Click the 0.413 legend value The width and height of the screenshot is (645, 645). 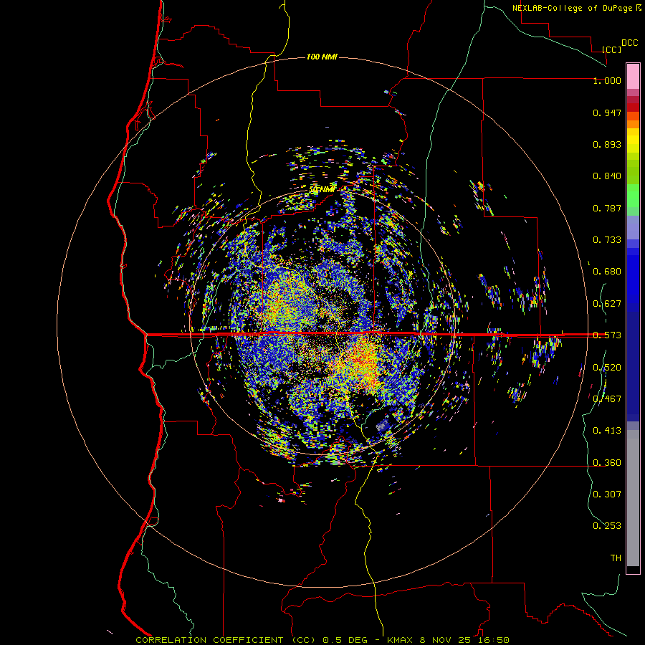click(607, 431)
